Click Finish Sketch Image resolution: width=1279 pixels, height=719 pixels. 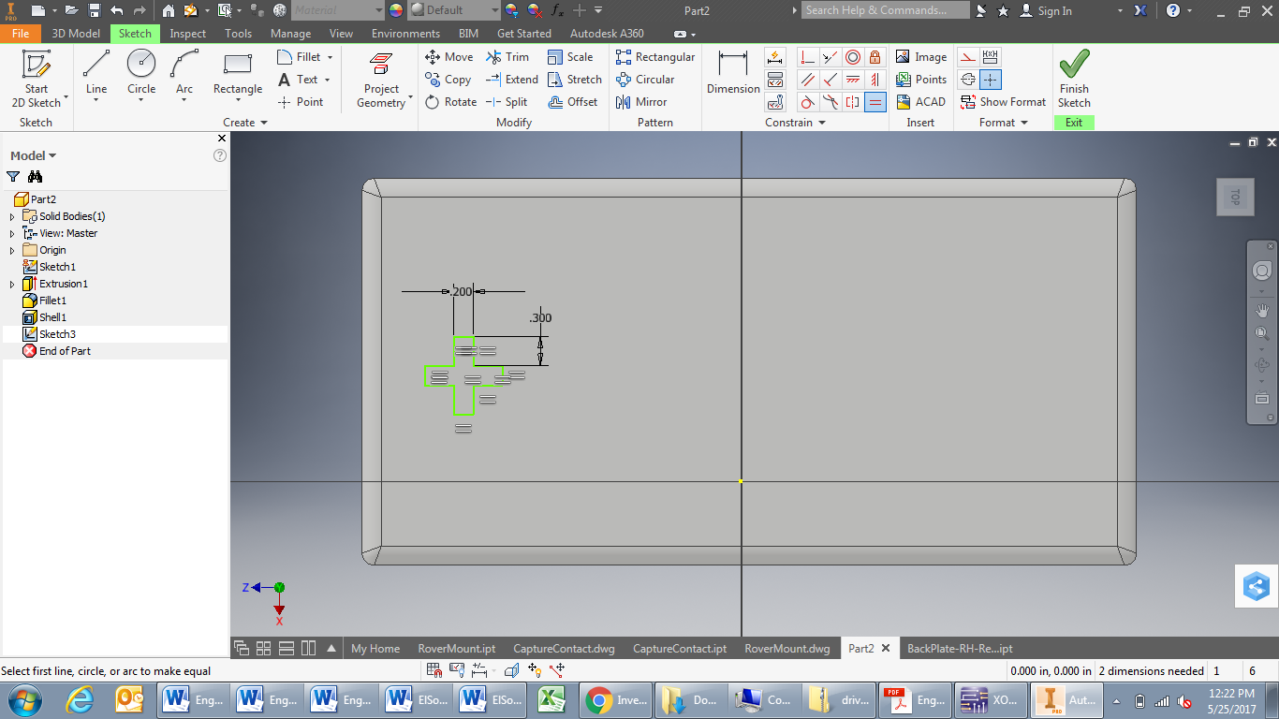[1074, 79]
